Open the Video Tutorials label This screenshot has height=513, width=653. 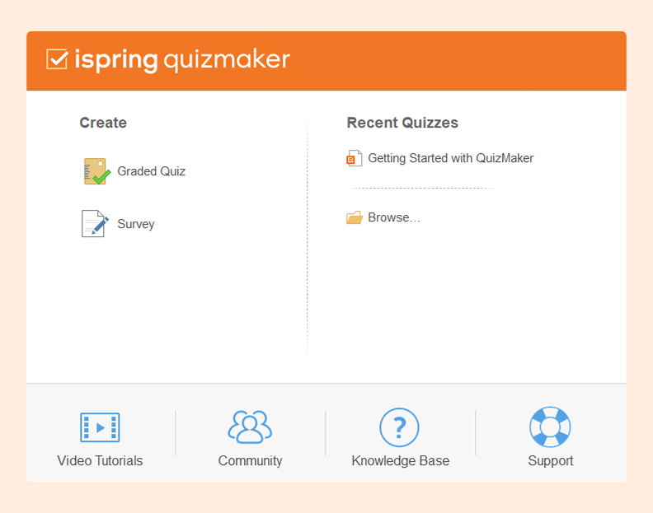(100, 461)
